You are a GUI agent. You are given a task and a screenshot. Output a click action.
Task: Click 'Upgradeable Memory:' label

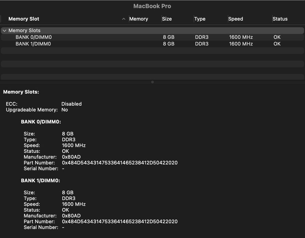click(32, 110)
